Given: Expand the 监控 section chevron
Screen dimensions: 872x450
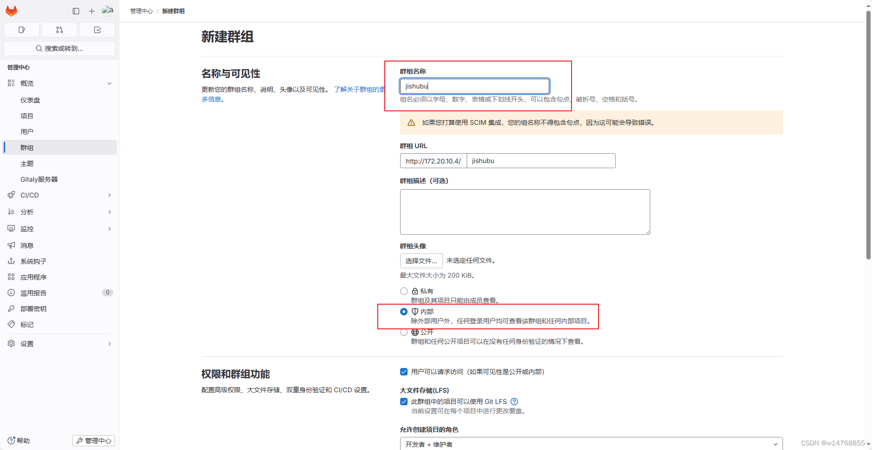Looking at the screenshot, I should pyautogui.click(x=109, y=229).
